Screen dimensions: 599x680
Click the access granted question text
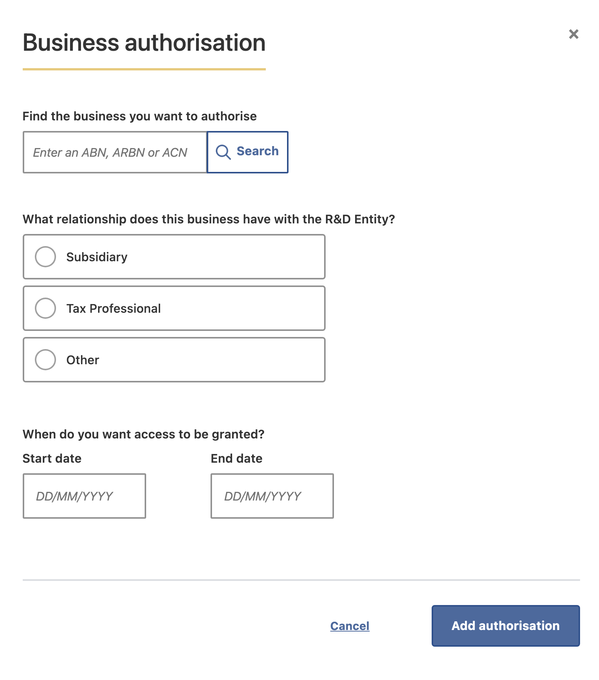(x=143, y=434)
